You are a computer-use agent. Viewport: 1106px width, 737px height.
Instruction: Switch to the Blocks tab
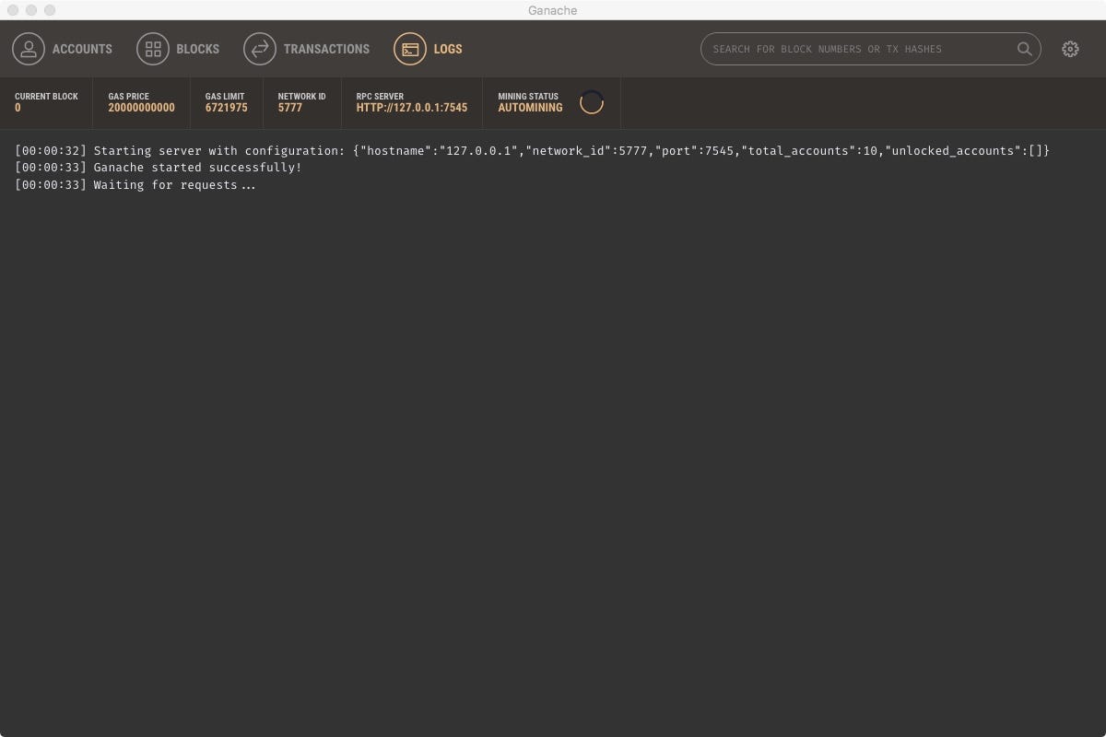pyautogui.click(x=178, y=49)
